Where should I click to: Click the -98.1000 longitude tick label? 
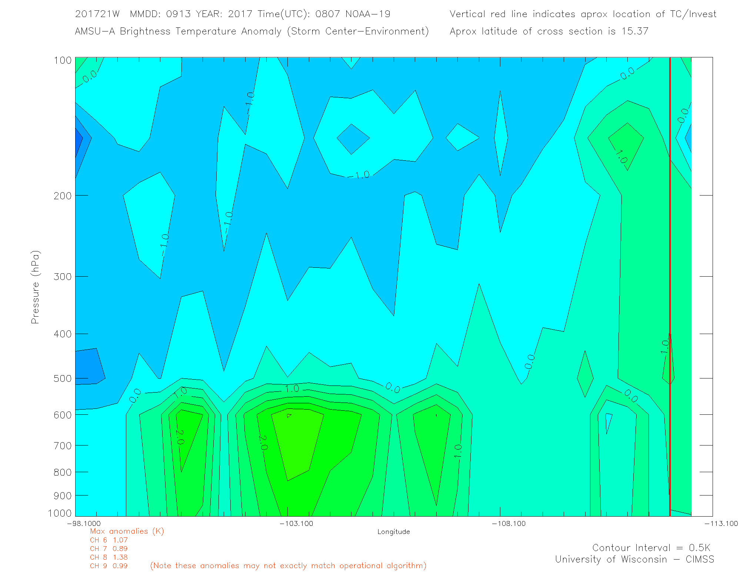click(84, 524)
